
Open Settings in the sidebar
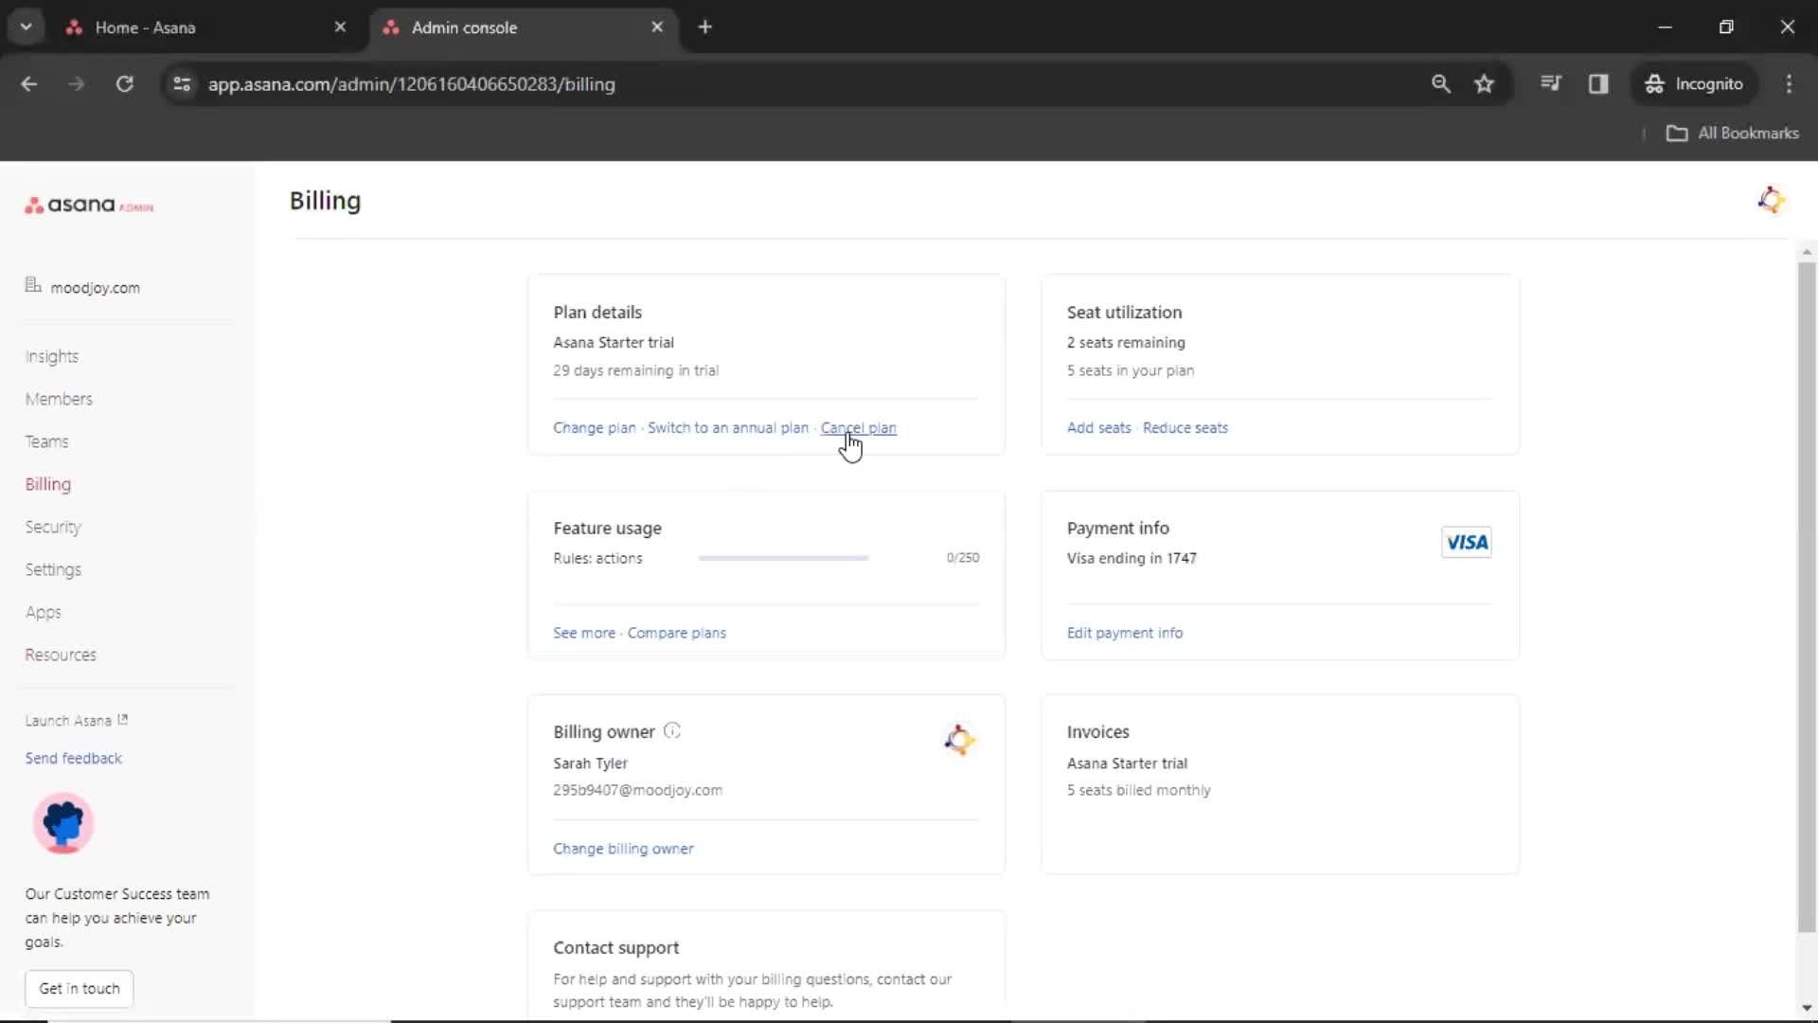53,569
